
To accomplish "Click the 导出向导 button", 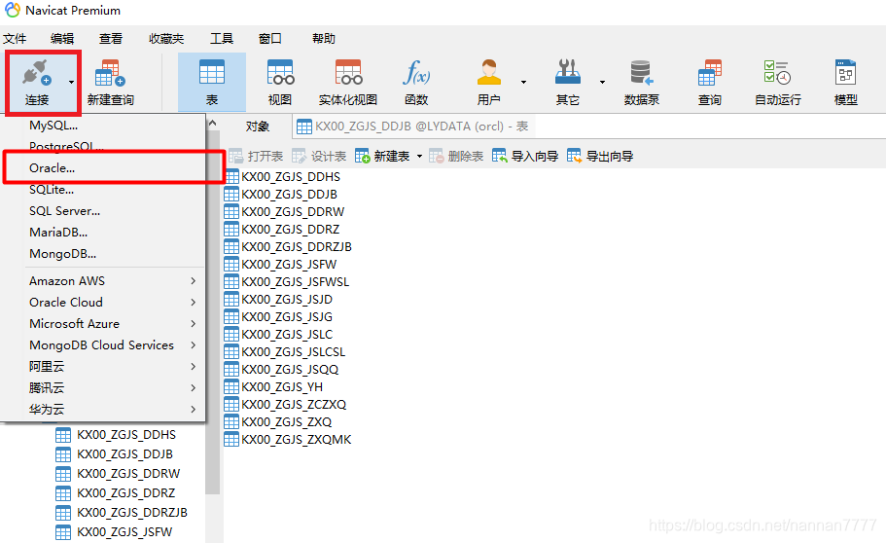I will [x=600, y=156].
